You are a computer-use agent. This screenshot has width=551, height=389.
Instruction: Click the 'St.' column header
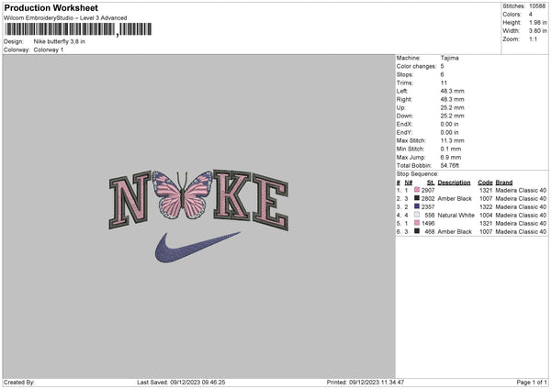pos(431,183)
